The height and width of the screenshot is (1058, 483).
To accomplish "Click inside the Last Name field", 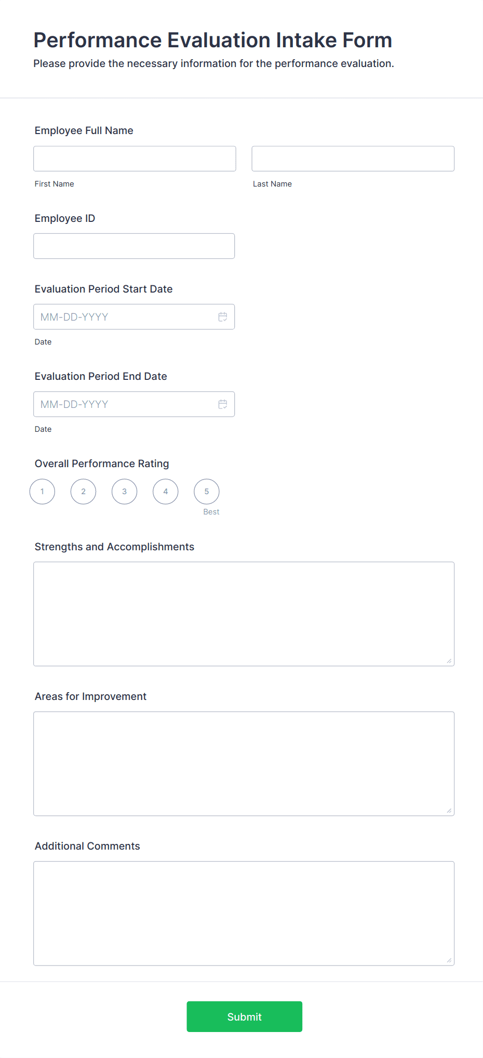I will coord(353,158).
